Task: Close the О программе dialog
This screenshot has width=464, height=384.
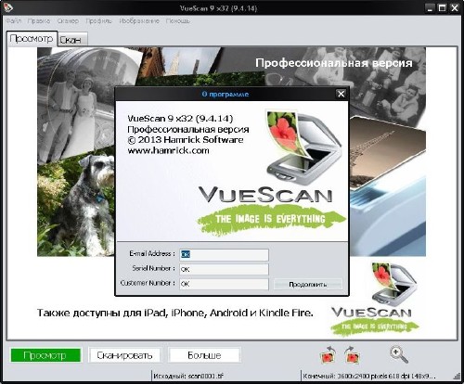Action: (x=341, y=94)
